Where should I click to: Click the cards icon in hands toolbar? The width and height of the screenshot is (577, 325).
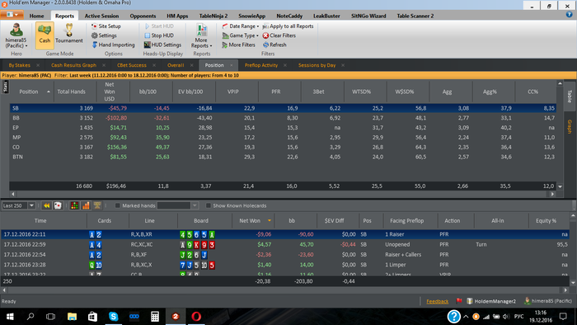pos(58,205)
